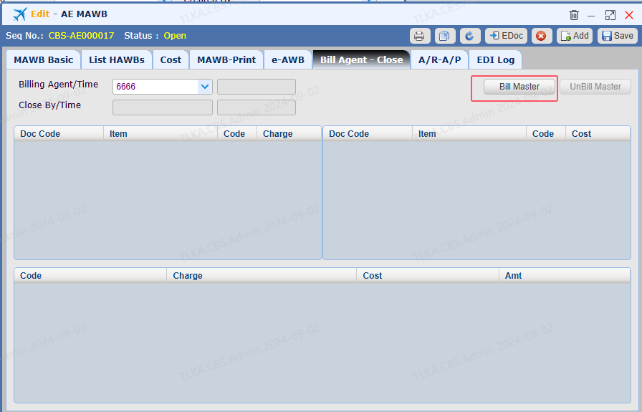Click the Billing Agent/Time label

click(58, 85)
